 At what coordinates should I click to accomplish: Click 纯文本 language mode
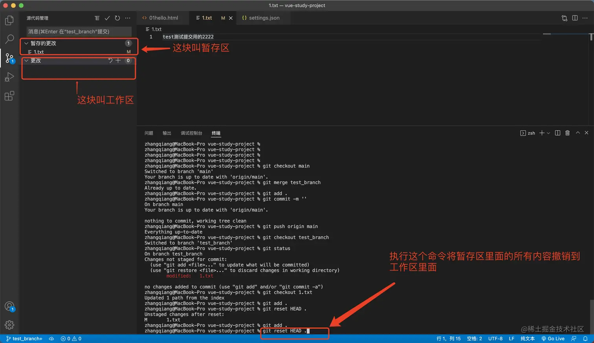(528, 339)
